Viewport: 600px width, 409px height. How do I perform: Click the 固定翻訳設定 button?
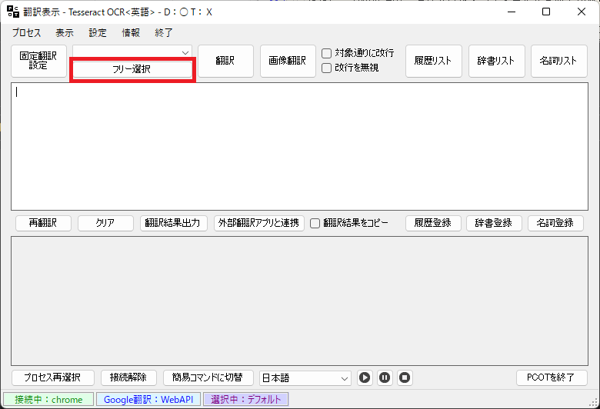(38, 61)
